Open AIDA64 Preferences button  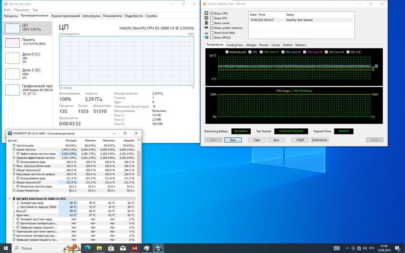320,140
